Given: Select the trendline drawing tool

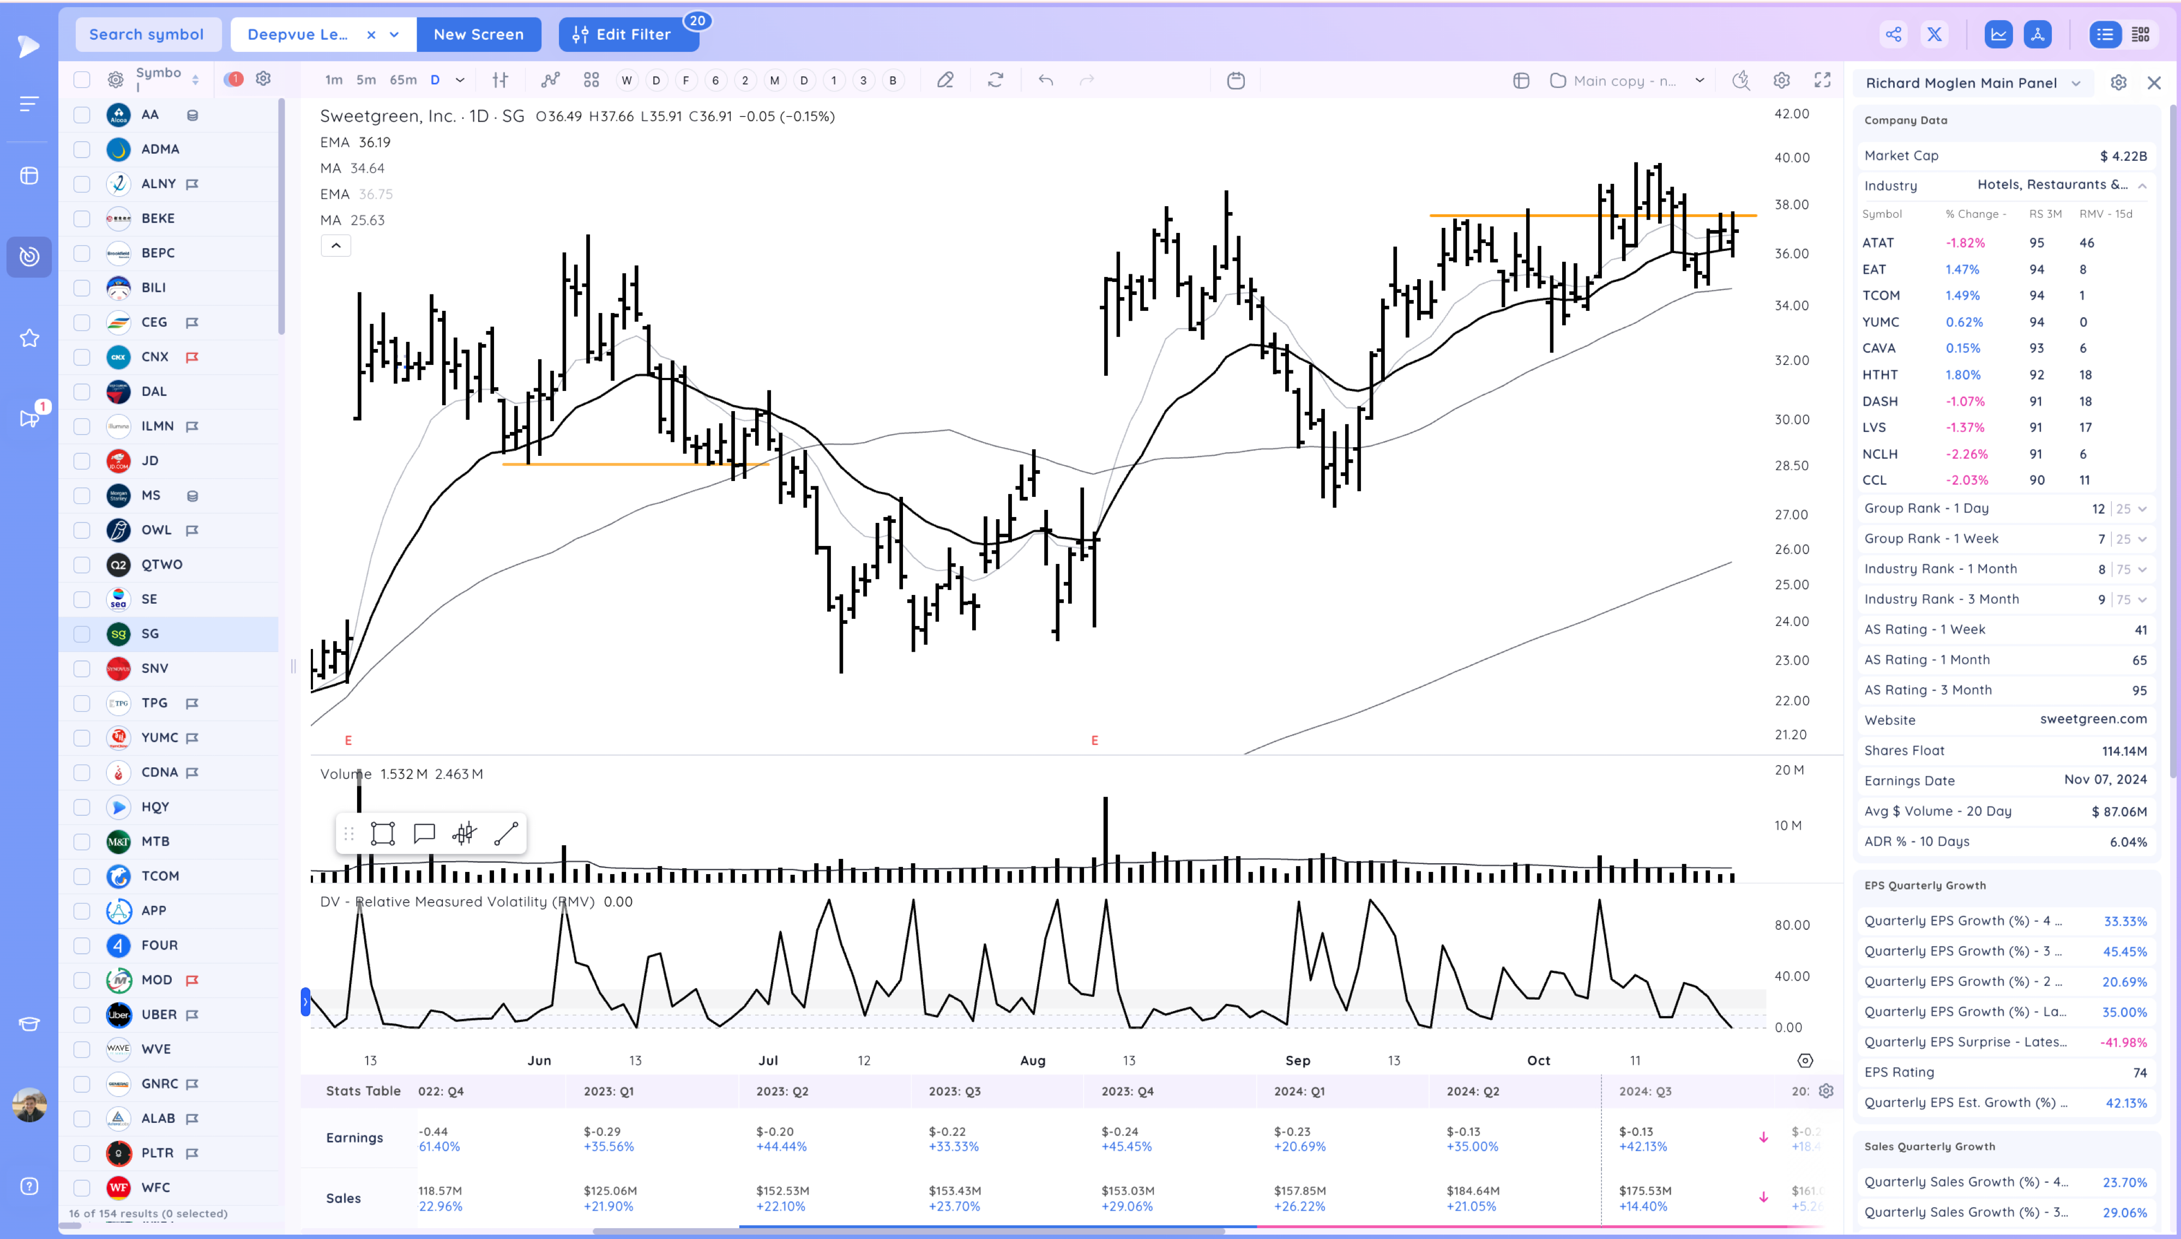Looking at the screenshot, I should 506,834.
